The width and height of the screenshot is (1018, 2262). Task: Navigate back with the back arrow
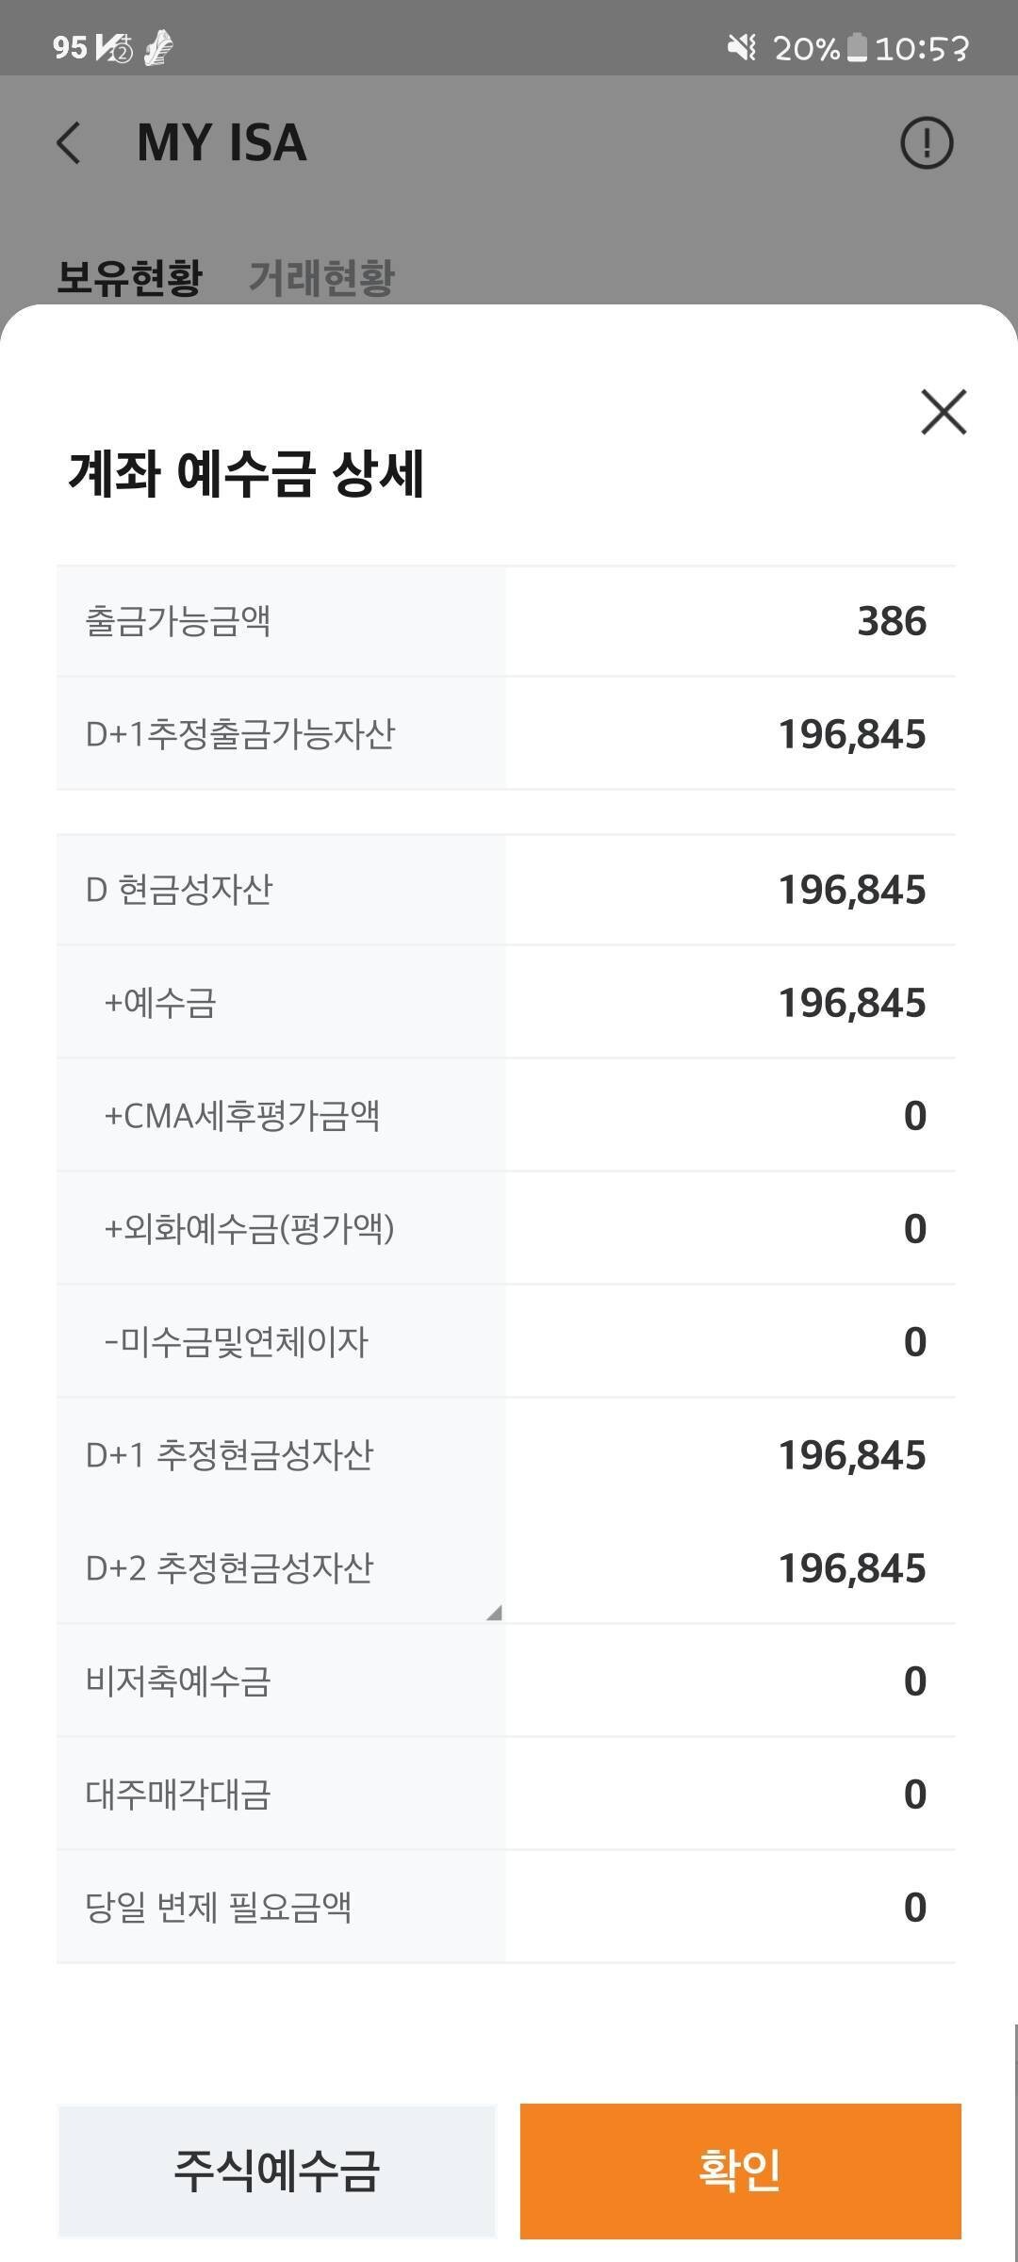point(67,141)
